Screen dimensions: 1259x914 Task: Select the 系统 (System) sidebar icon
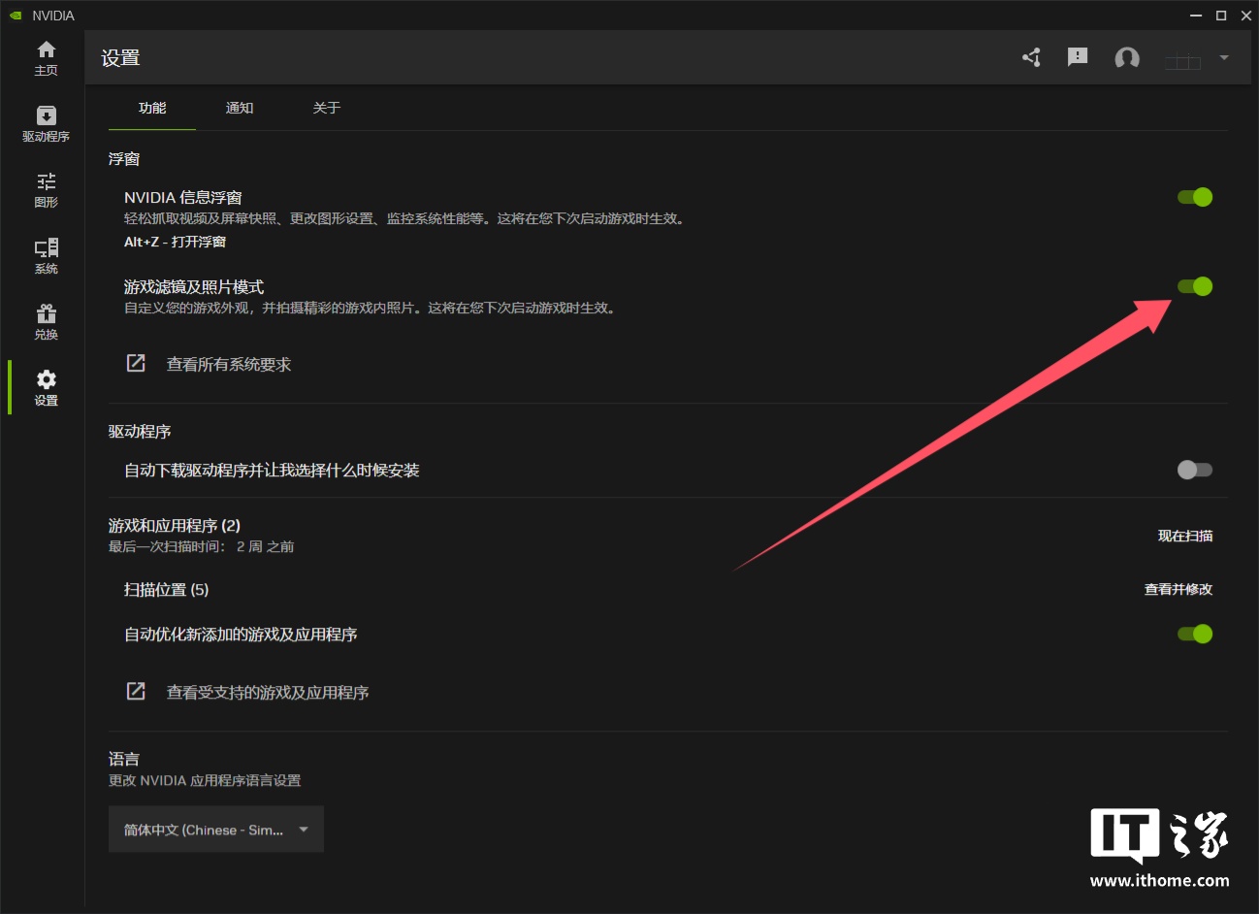tap(45, 254)
